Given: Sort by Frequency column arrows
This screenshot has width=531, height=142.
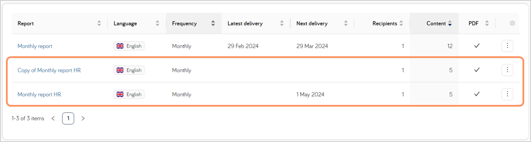Looking at the screenshot, I should coord(213,23).
